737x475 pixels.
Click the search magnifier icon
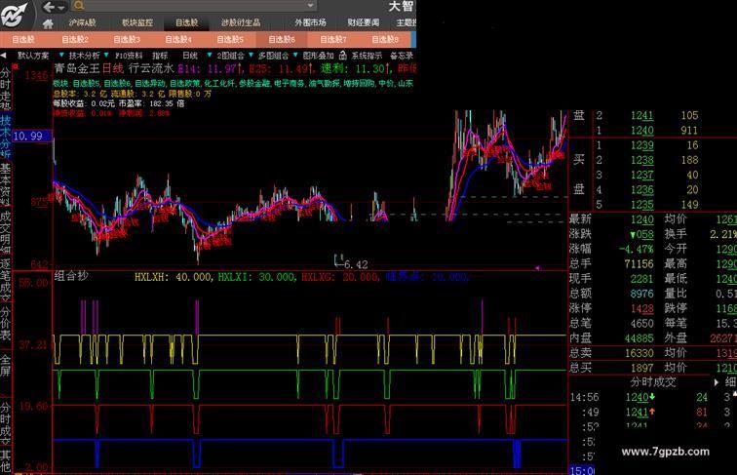[x=79, y=6]
